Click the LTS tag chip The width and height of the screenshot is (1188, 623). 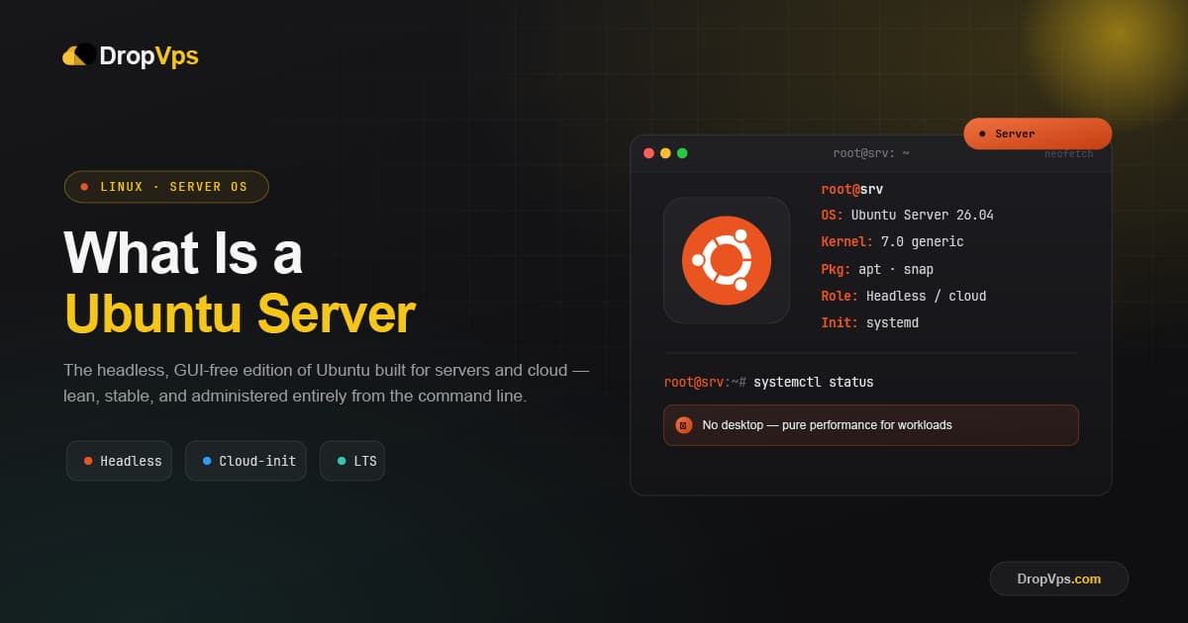(x=352, y=461)
